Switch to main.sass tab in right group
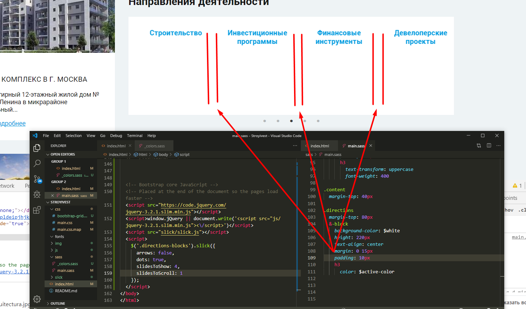The image size is (526, 309). point(356,146)
